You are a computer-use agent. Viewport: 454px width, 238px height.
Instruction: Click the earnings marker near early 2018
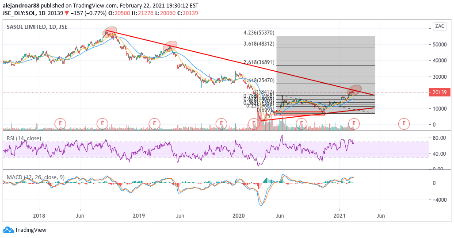60,123
